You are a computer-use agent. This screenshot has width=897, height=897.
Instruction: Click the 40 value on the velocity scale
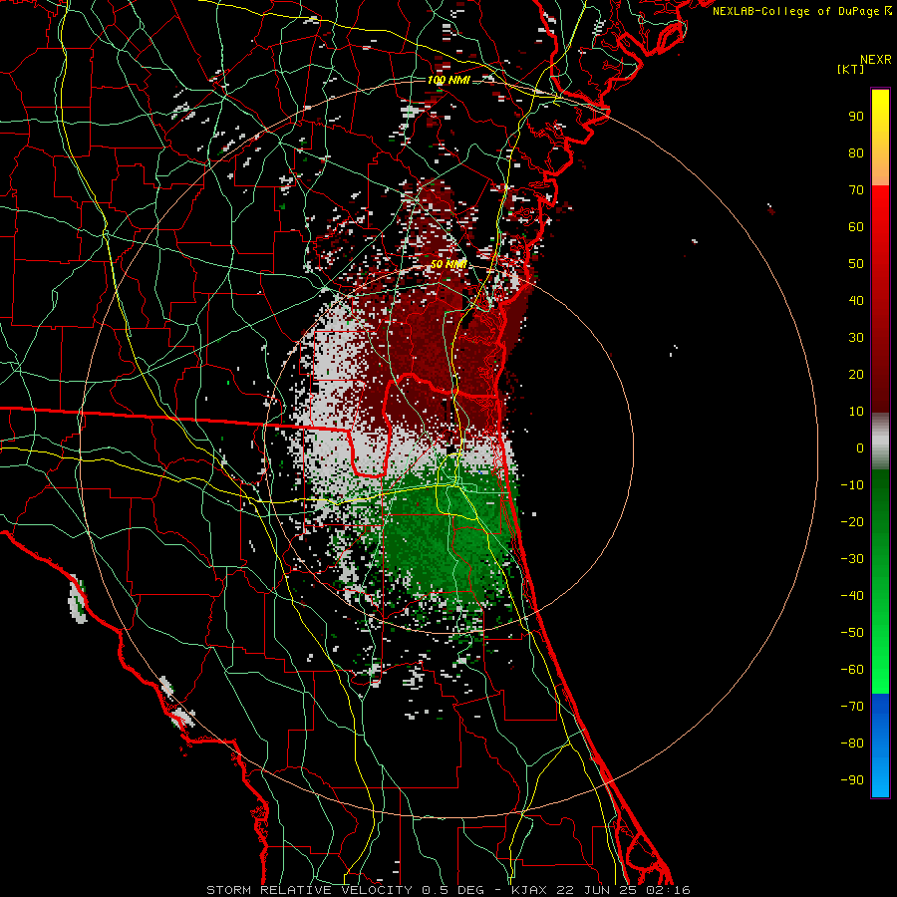(x=856, y=300)
